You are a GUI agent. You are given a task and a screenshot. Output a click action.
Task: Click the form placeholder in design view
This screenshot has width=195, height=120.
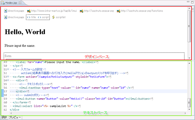pos(8,56)
